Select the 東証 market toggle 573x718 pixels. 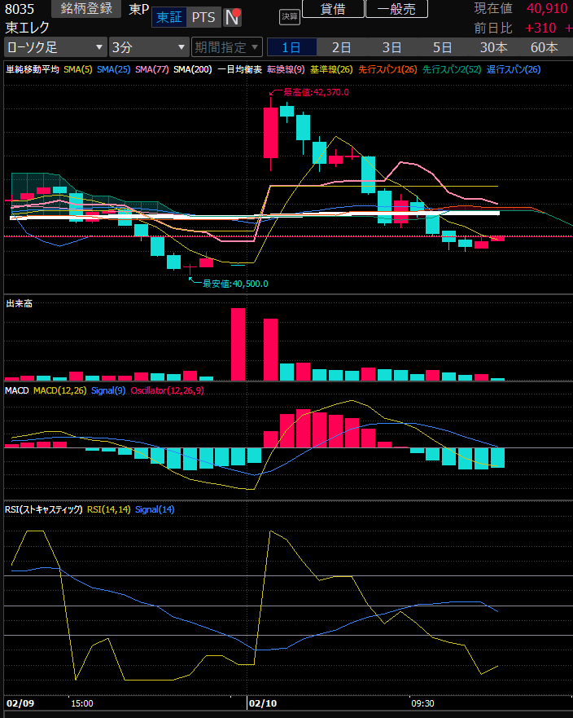(x=170, y=17)
